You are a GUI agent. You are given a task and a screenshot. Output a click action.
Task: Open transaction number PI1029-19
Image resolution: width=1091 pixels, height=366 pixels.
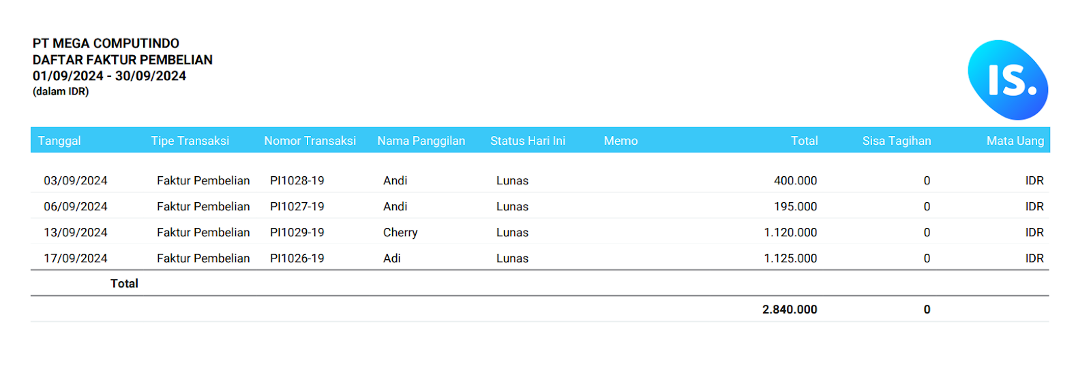point(297,232)
